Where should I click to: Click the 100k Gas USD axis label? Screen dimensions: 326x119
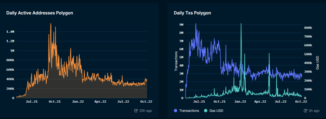309,90
